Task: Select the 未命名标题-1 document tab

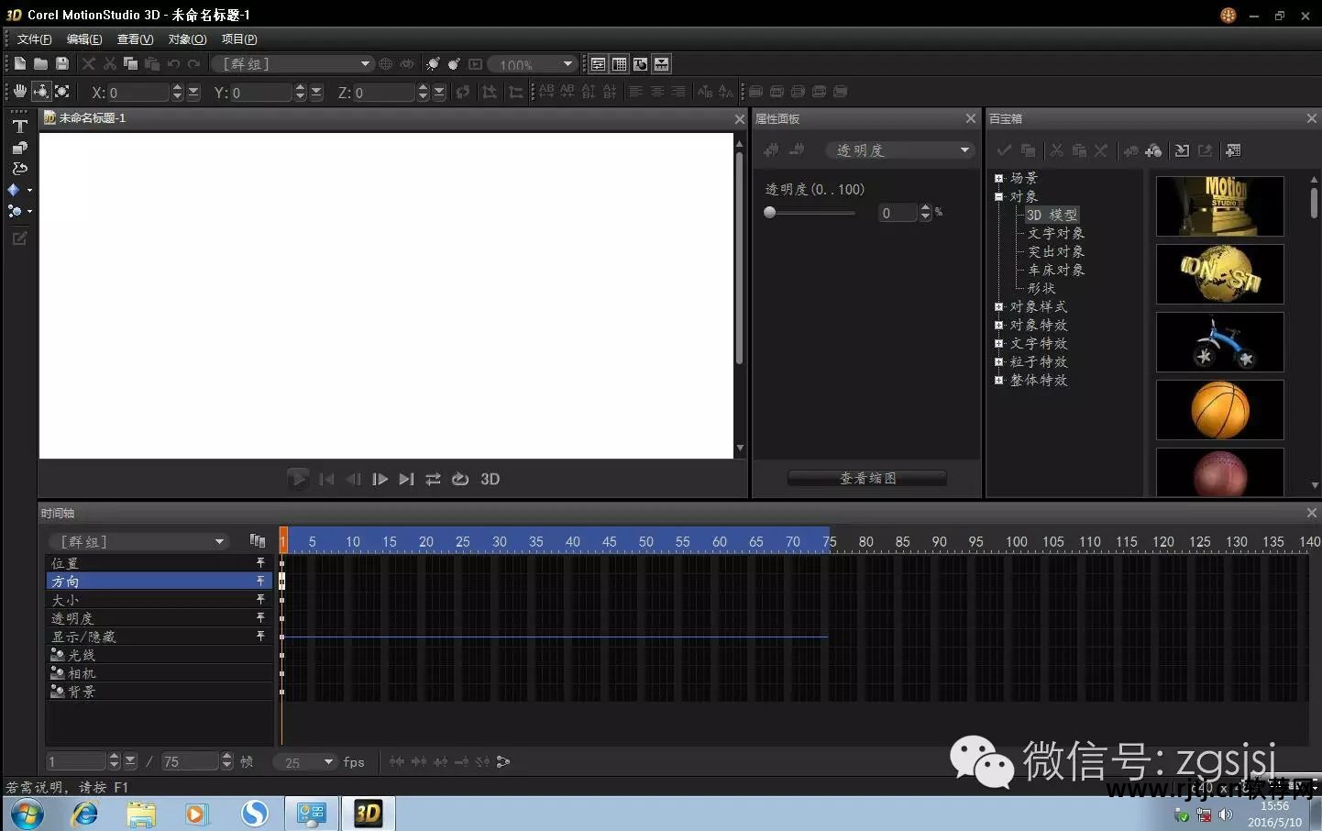Action: pos(85,118)
